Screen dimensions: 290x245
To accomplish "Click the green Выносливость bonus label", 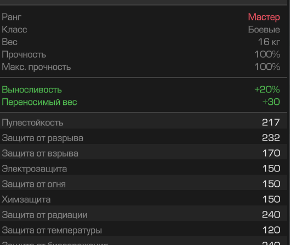I will click(32, 90).
